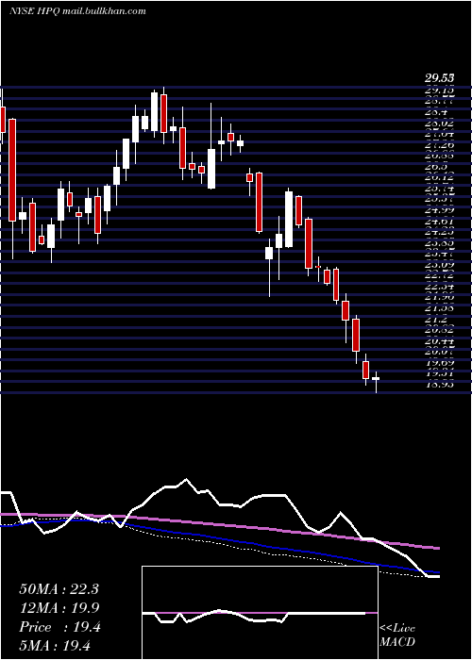The width and height of the screenshot is (472, 660).
Task: Click the tall white candle rising to 25.7
Action: [x=289, y=219]
